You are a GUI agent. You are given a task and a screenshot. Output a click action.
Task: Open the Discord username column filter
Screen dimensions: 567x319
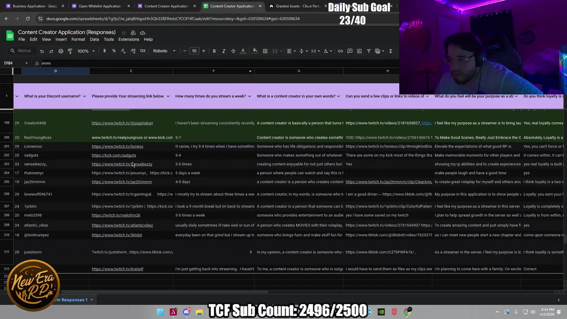click(84, 96)
